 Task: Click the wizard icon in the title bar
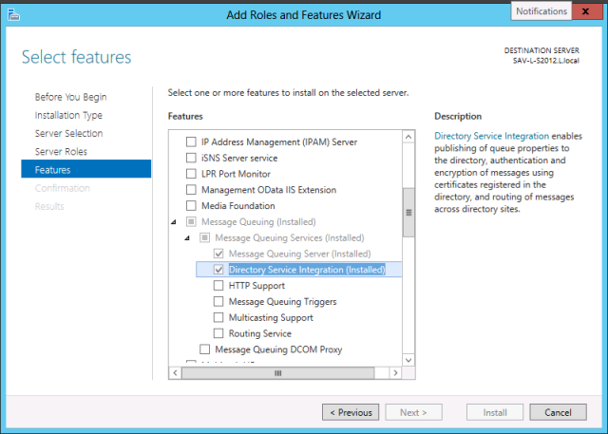coord(13,15)
